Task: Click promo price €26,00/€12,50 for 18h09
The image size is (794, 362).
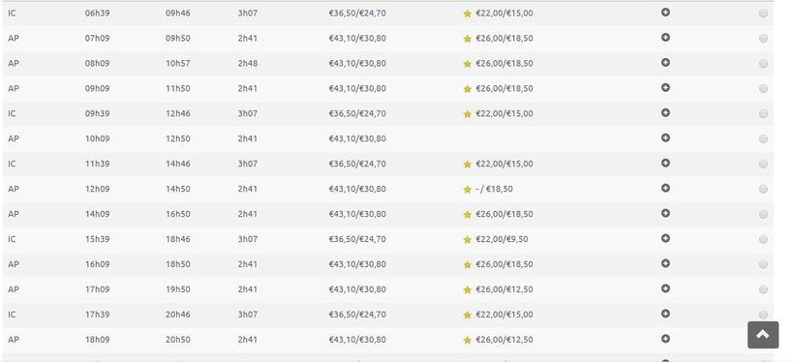Action: pos(504,339)
